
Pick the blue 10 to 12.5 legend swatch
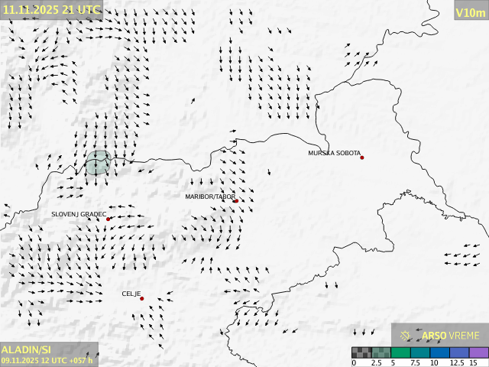tap(439, 352)
